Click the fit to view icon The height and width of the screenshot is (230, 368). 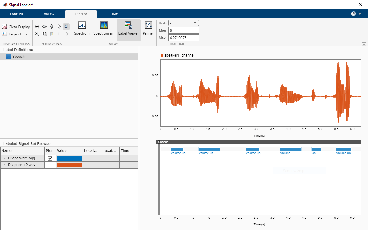[x=44, y=34]
